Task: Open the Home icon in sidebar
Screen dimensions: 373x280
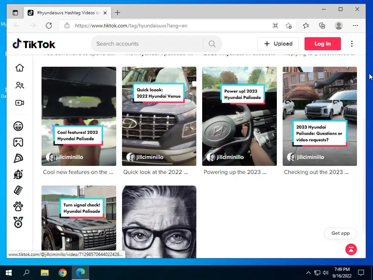Action: point(20,68)
